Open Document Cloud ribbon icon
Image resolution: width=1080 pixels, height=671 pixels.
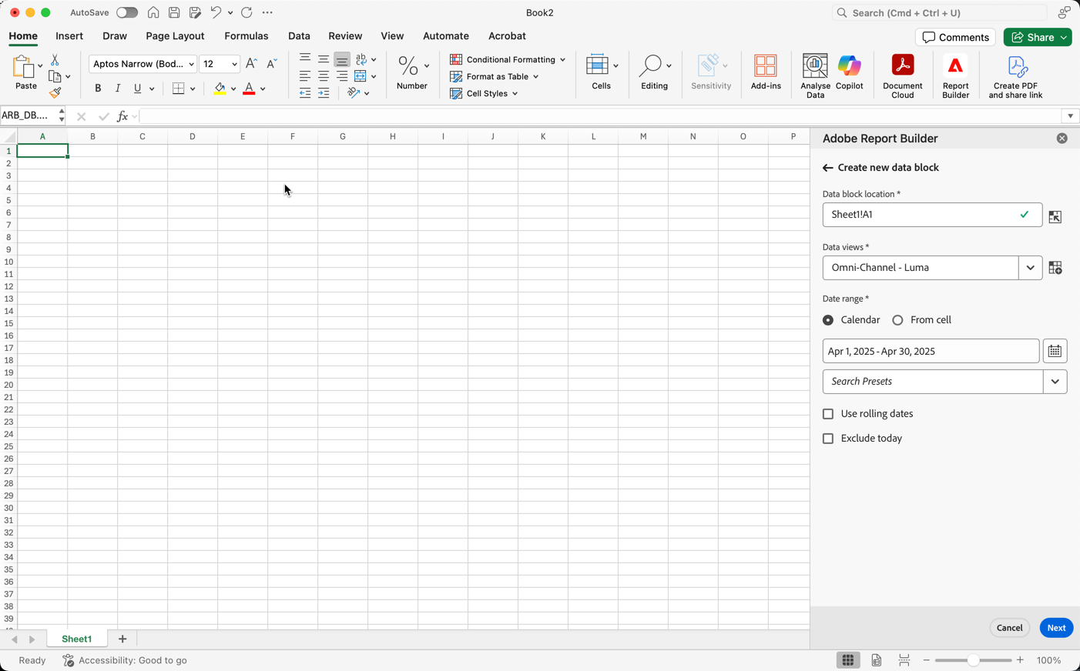(902, 75)
